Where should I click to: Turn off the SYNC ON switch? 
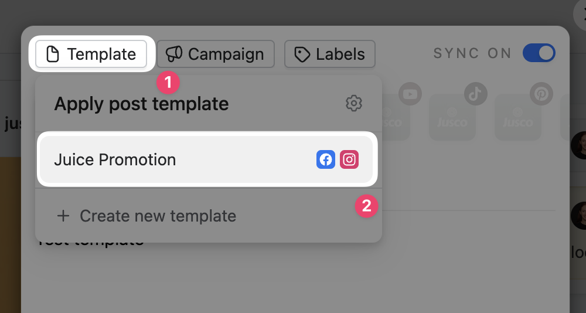tap(539, 53)
